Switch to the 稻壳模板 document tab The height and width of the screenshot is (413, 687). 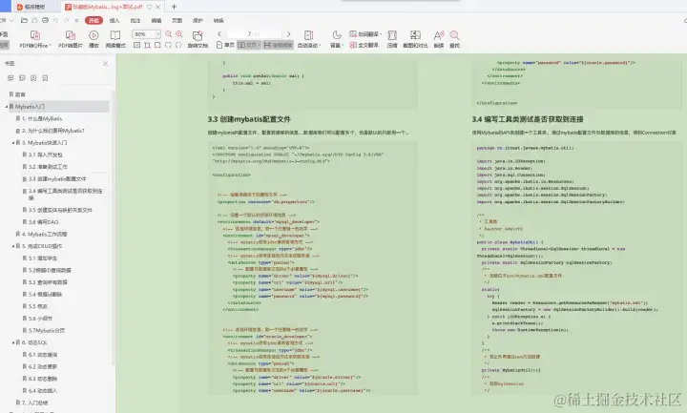[34, 7]
